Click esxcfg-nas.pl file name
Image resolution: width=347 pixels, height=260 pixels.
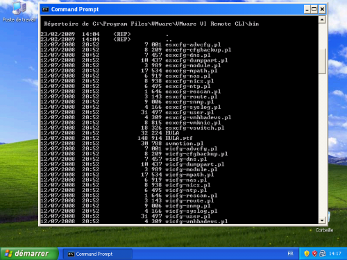point(188,76)
